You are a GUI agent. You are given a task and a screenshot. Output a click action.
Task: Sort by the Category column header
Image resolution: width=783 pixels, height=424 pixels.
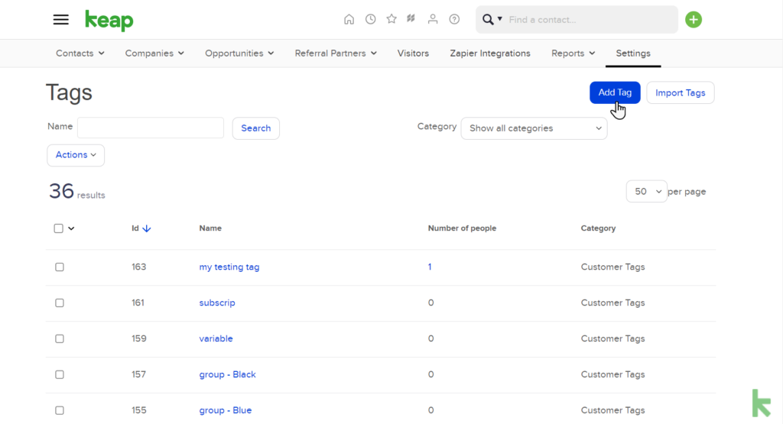pyautogui.click(x=598, y=228)
